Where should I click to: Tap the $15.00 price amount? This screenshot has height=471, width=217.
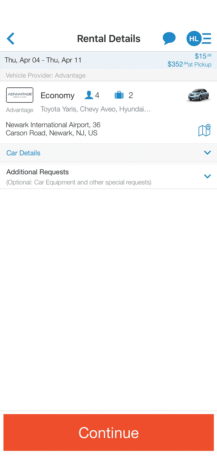pos(203,56)
